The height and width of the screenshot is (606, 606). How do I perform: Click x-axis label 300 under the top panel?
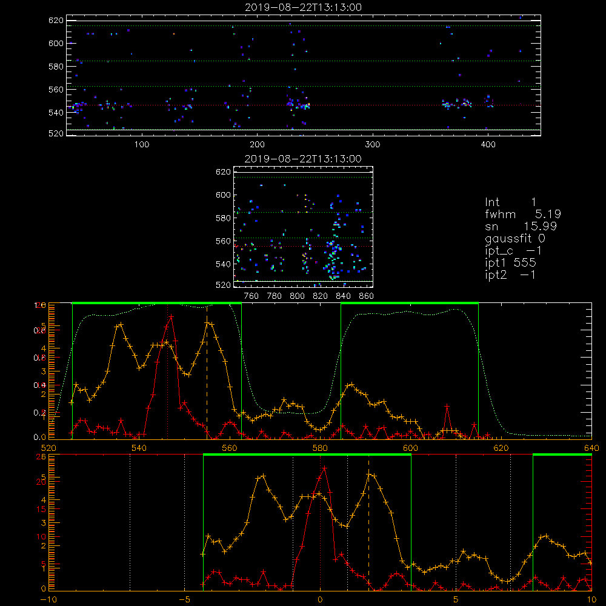(x=373, y=145)
